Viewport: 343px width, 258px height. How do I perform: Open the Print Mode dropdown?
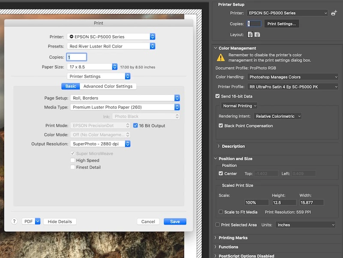pyautogui.click(x=100, y=126)
